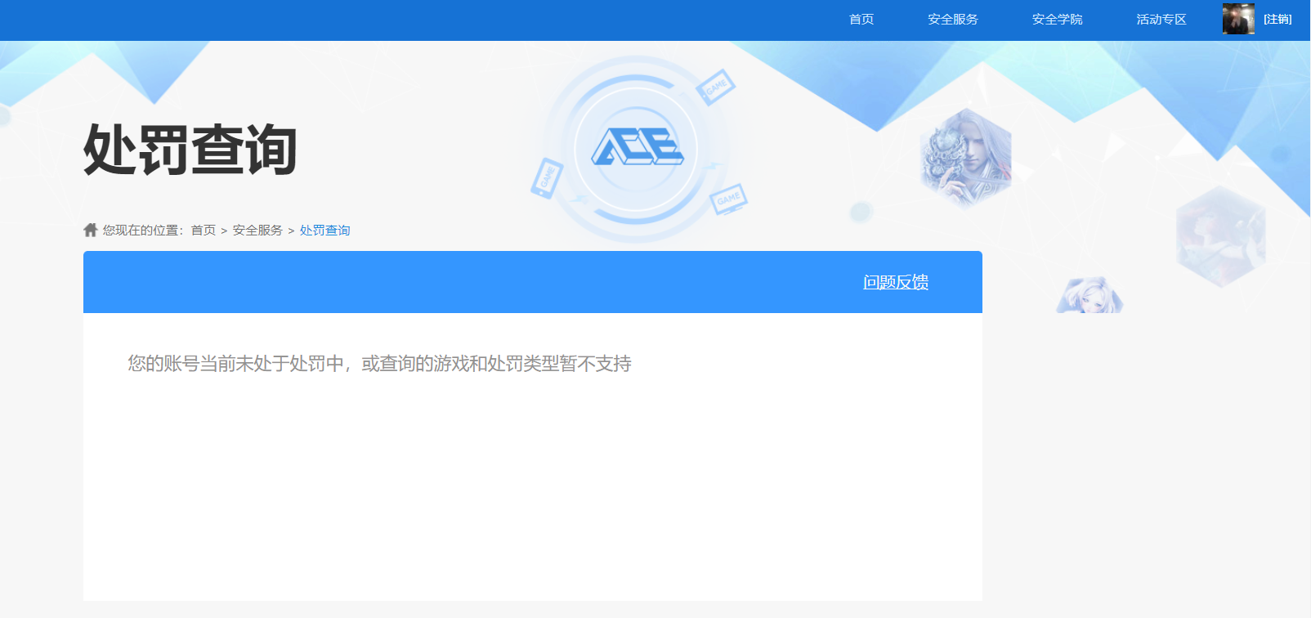Open the 首页 navigation item
This screenshot has height=618, width=1311.
click(861, 20)
